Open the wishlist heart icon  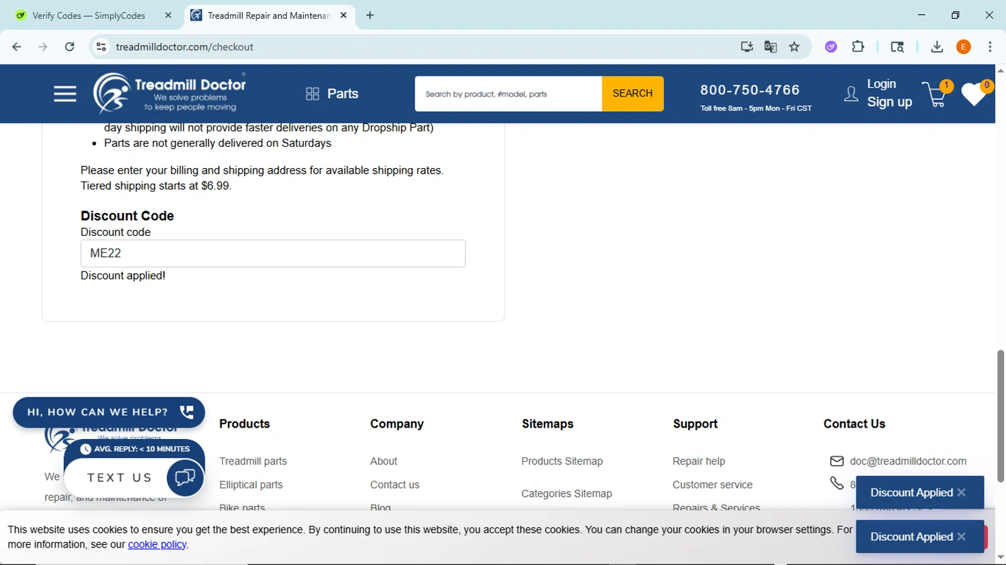click(973, 95)
